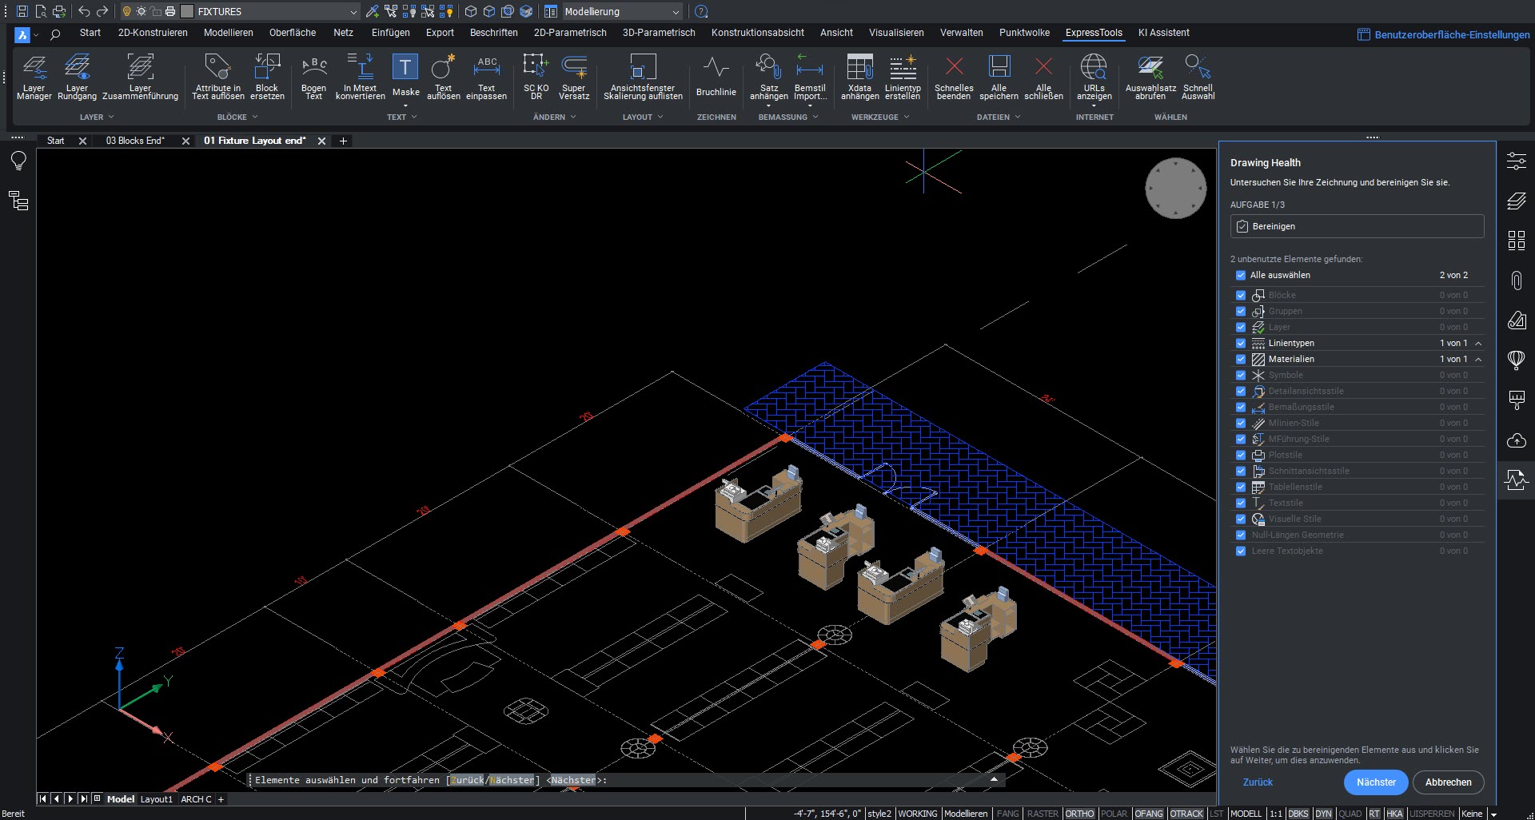
Task: Open the FIXTURES layer dropdown
Action: 353,12
